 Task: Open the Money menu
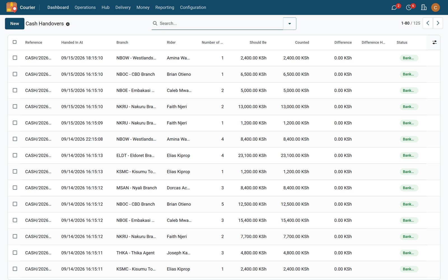143,7
